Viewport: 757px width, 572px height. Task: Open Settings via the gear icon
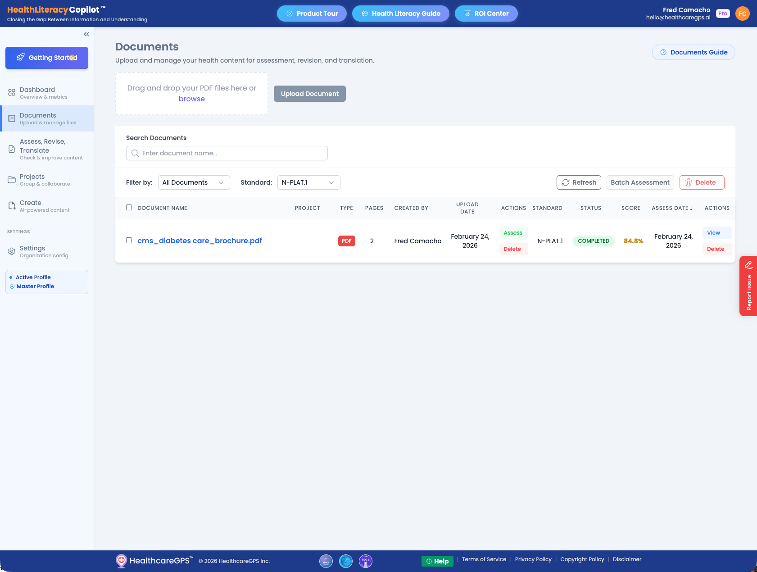(x=11, y=251)
